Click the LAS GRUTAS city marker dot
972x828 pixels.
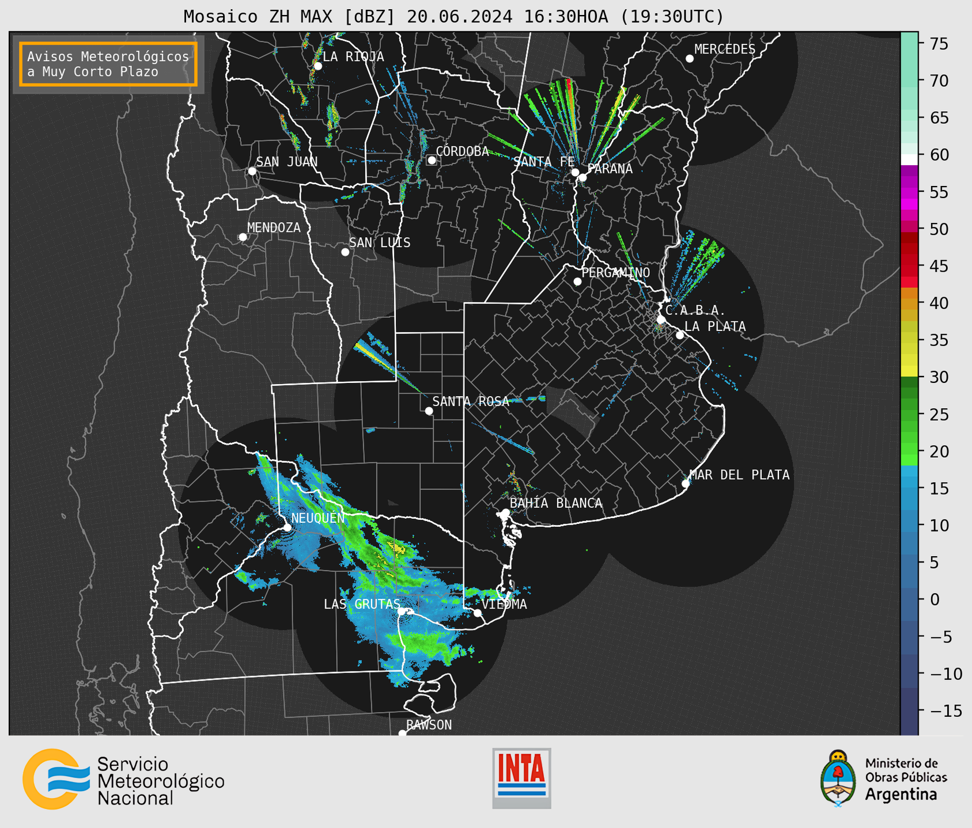[402, 611]
